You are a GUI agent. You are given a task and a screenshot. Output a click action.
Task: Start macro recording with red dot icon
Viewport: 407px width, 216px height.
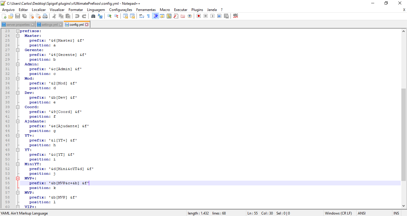pos(199,16)
